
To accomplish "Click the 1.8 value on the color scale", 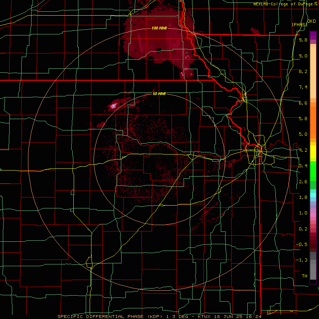I will point(303,197).
